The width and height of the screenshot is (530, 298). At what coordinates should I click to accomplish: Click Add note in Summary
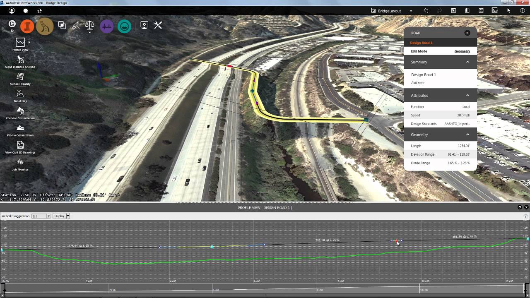[417, 83]
